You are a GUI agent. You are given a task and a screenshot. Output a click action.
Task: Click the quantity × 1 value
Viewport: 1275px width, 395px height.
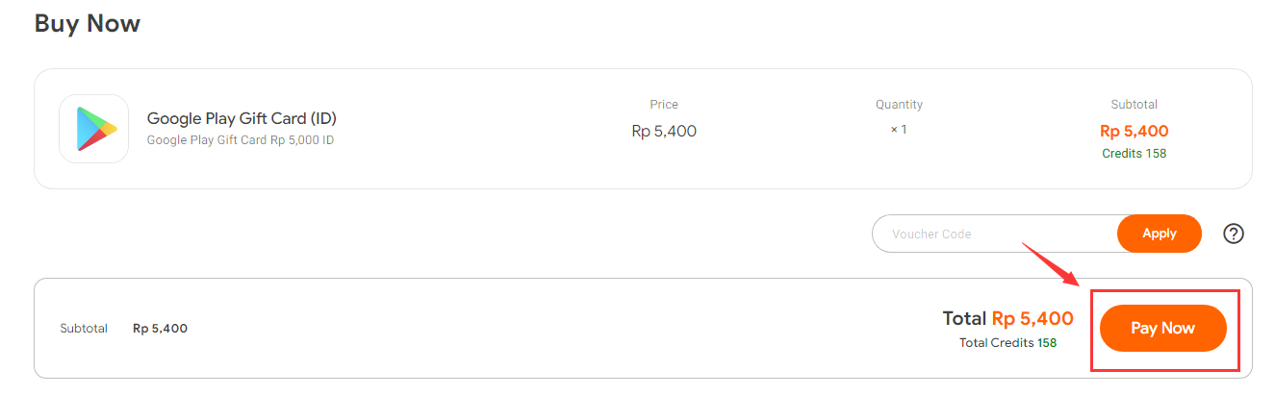click(899, 129)
